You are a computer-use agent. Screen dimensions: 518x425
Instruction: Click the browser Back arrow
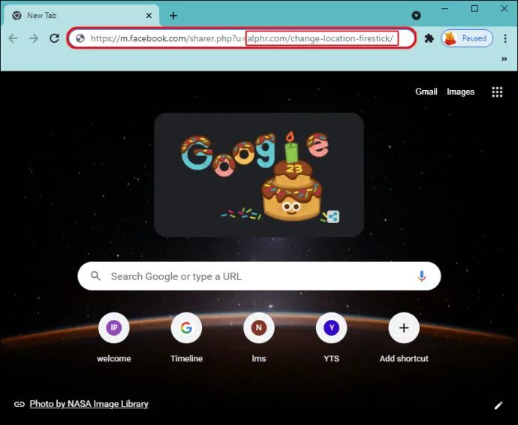[13, 38]
